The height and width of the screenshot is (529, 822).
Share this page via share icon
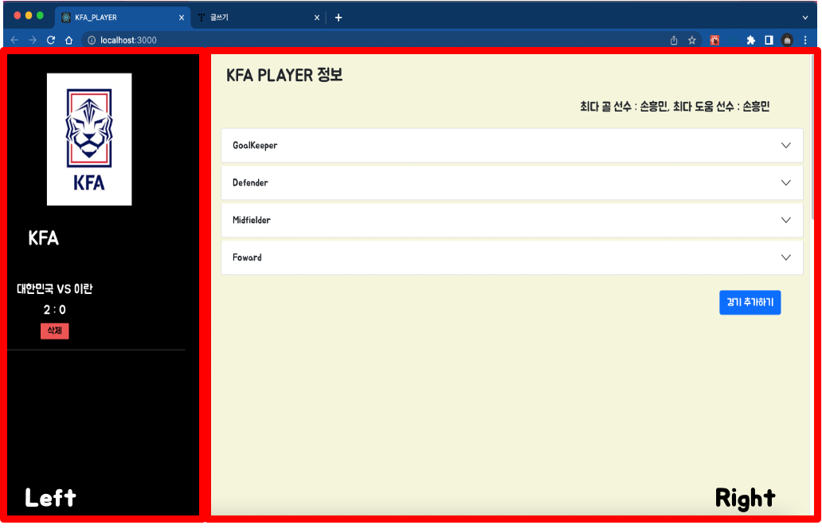674,41
